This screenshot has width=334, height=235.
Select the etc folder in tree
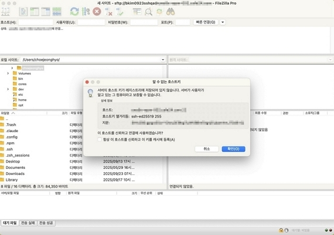pyautogui.click(x=21, y=95)
